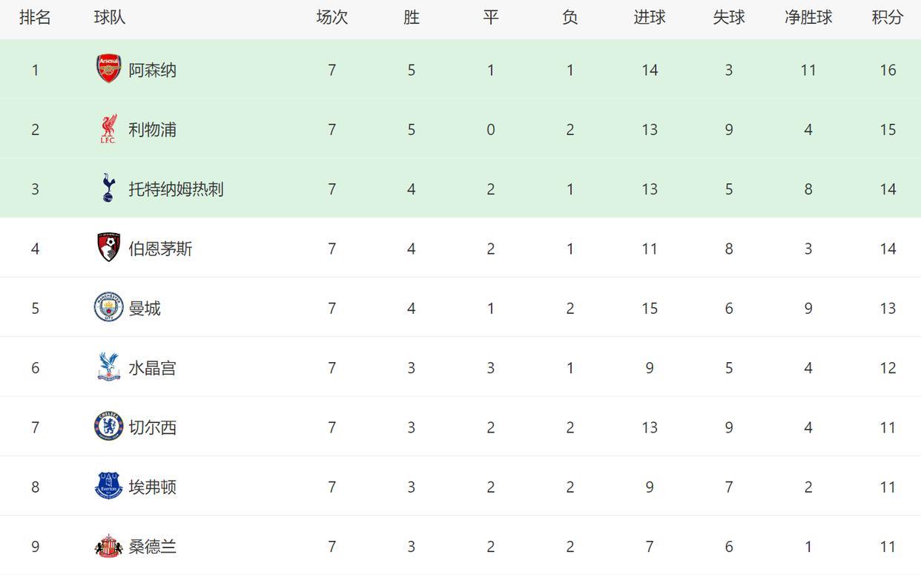921x575 pixels.
Task: Click the Sunderland club crest
Action: tap(108, 546)
